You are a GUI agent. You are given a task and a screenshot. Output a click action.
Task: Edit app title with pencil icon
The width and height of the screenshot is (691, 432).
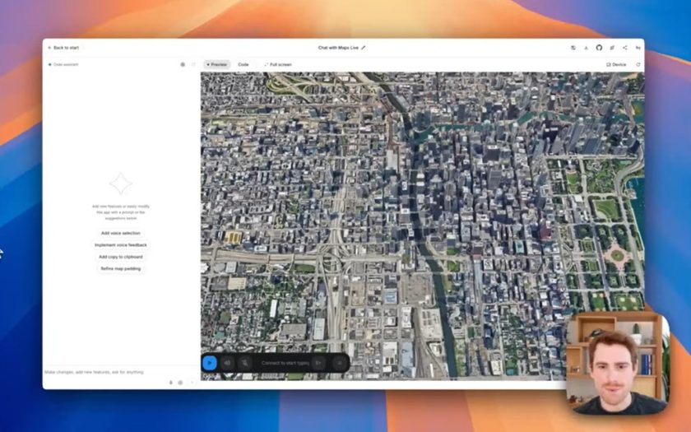click(364, 48)
